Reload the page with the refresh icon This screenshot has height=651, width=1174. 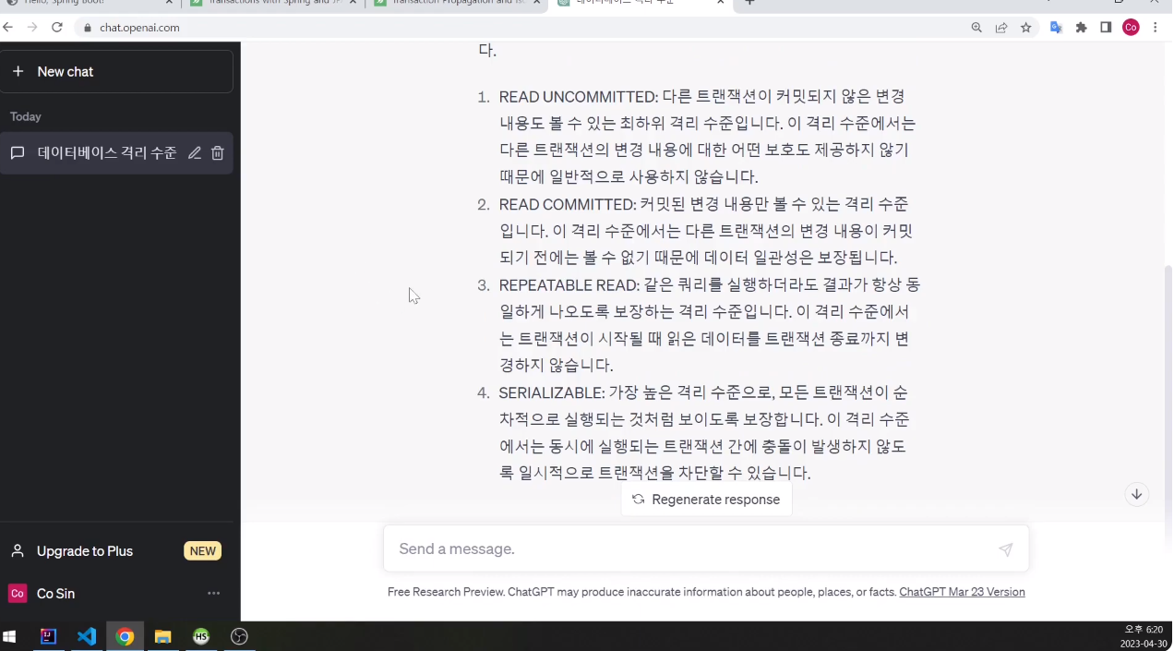point(57,28)
